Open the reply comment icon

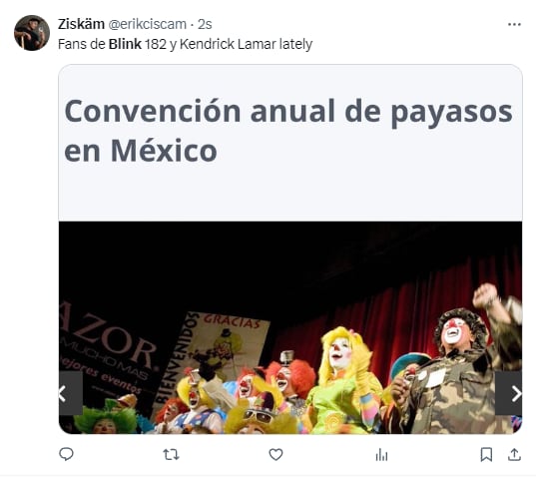[x=66, y=454]
